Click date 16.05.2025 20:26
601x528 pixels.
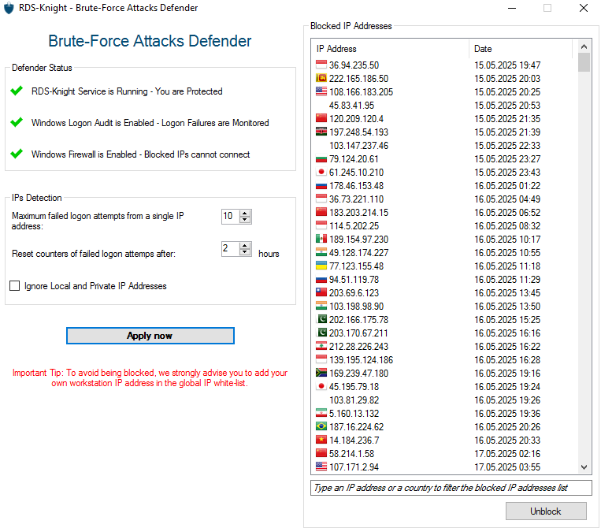(507, 427)
